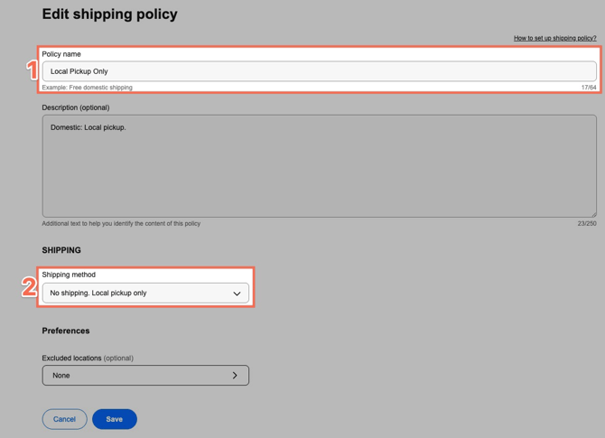Image resolution: width=605 pixels, height=438 pixels.
Task: Click the SHIPPING section heading
Action: coord(61,250)
